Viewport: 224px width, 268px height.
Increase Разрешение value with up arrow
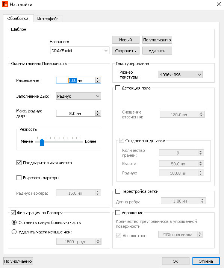click(x=98, y=79)
